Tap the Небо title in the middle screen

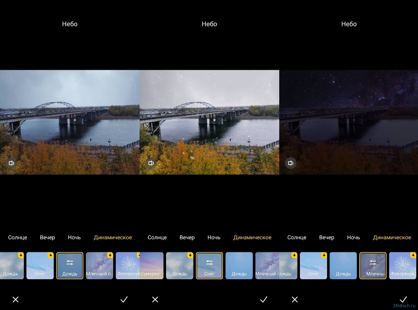(x=209, y=24)
